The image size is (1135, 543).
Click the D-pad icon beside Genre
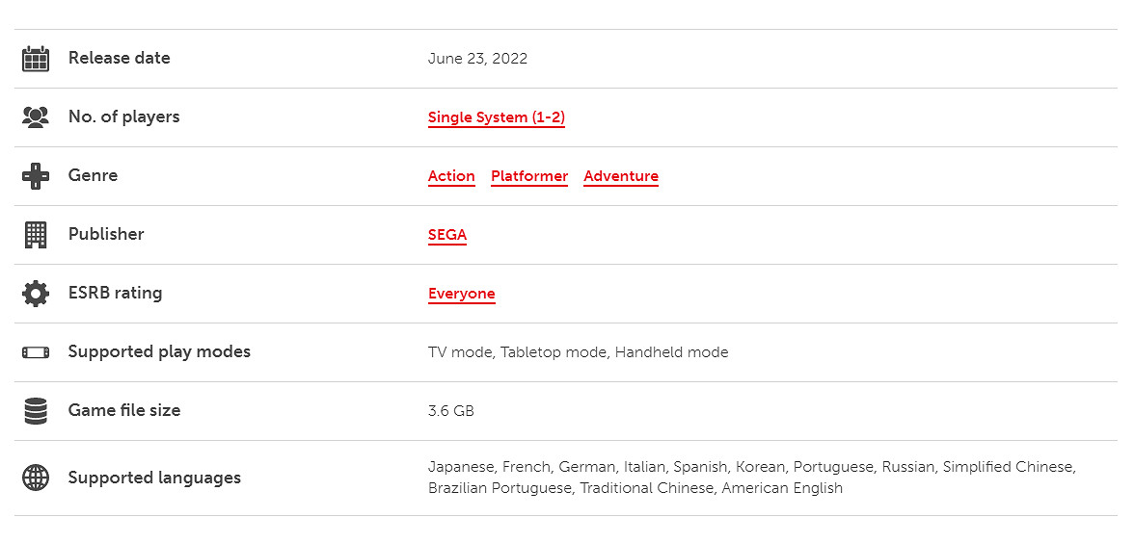coord(36,176)
